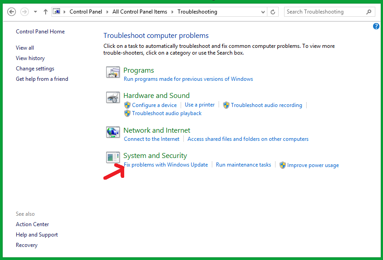Expand chevron after Control Panel breadcrumb
The width and height of the screenshot is (383, 260).
107,12
